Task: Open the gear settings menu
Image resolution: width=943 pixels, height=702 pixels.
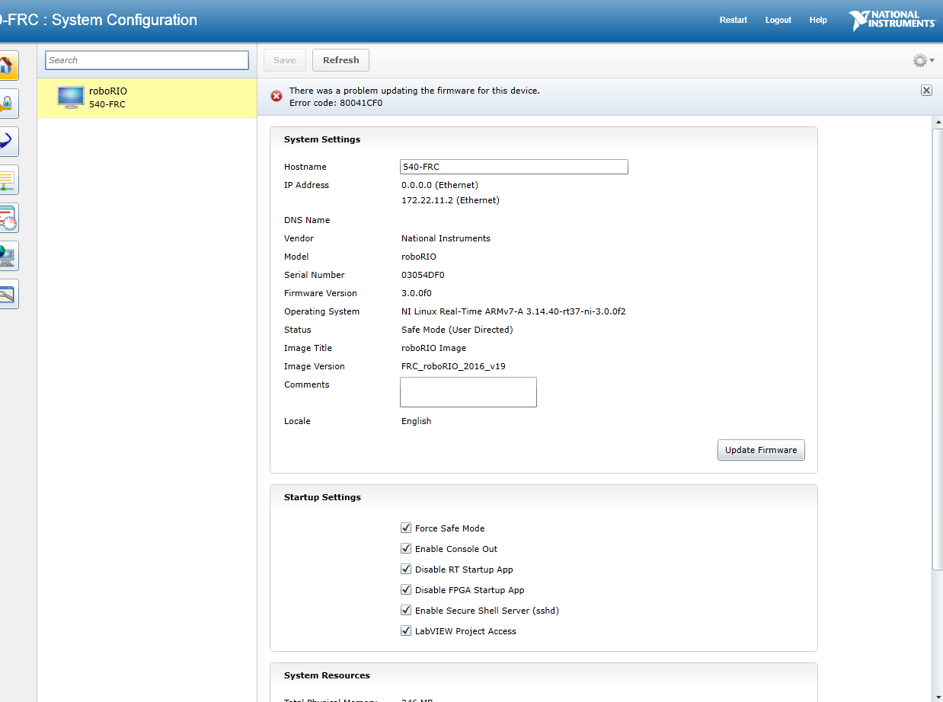Action: pos(923,60)
